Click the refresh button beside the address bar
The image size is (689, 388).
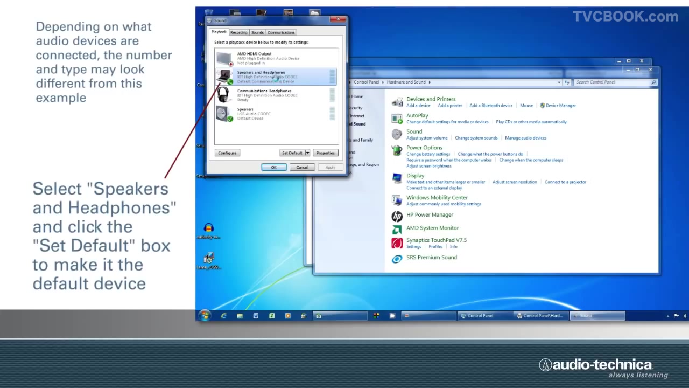567,82
